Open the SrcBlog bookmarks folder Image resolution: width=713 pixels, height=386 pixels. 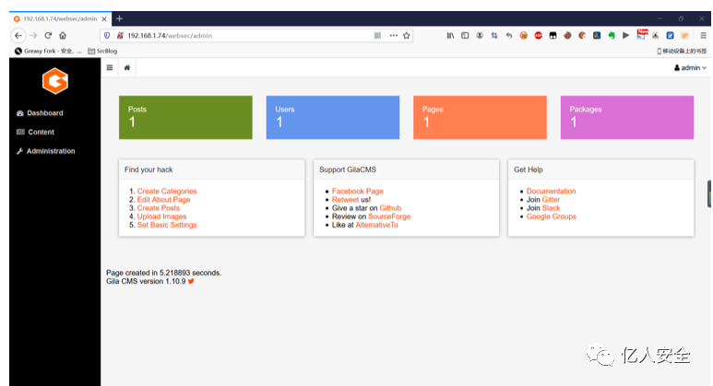[x=102, y=51]
